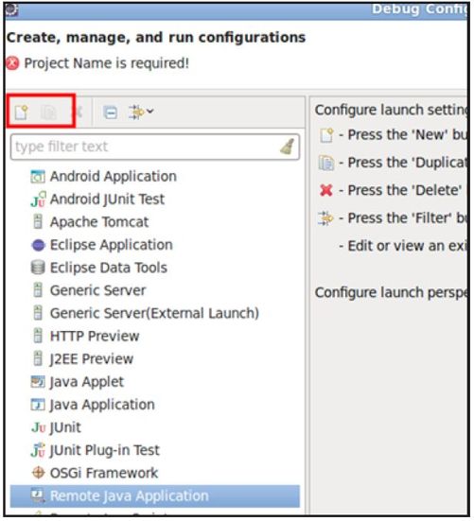Select JUnit Plug-in Test item
This screenshot has height=521, width=474.
104,451
